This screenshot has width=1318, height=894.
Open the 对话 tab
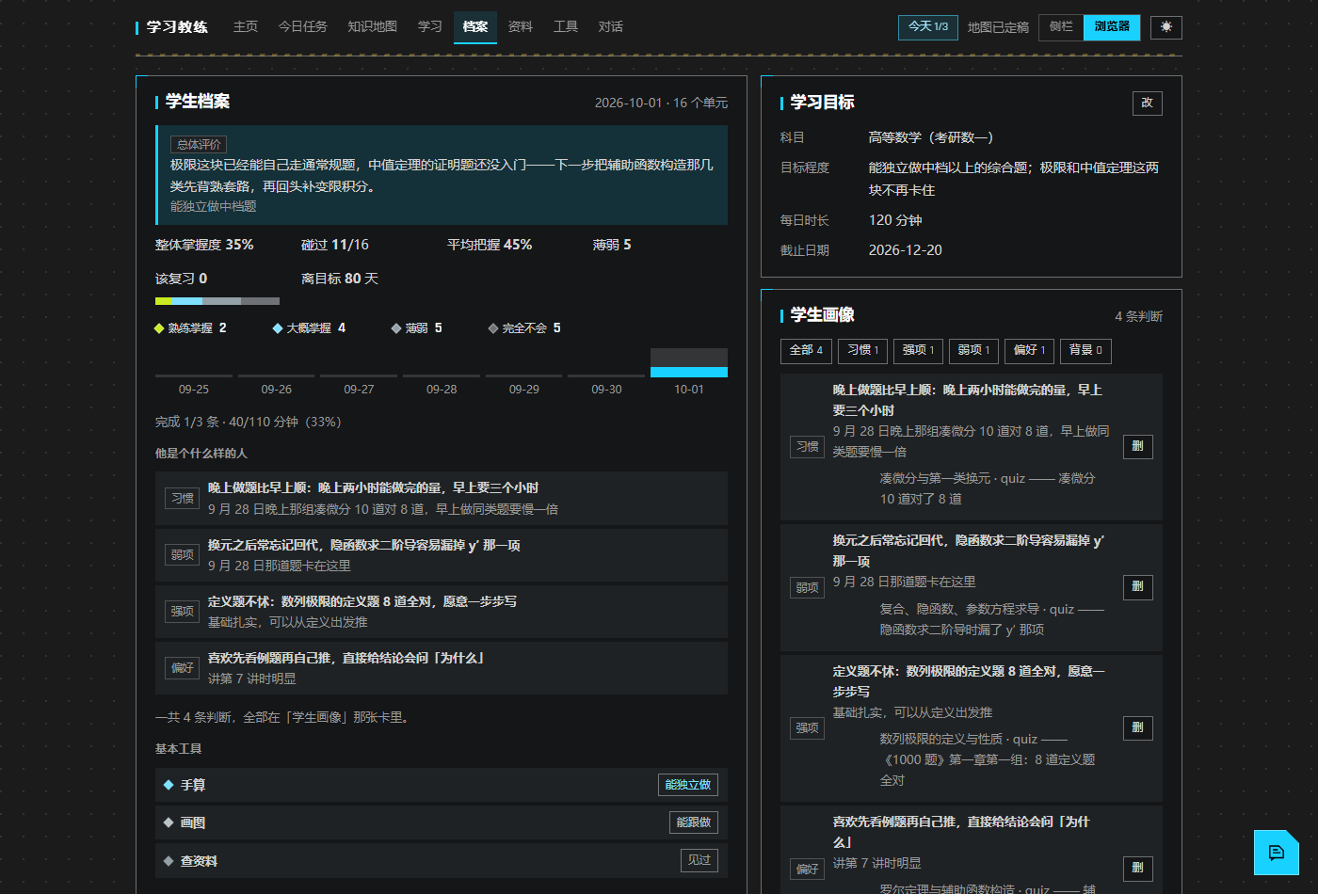(x=611, y=27)
